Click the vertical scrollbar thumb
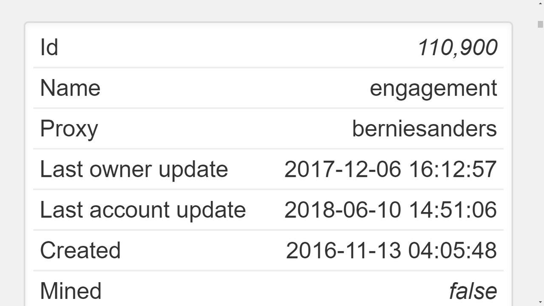 [x=540, y=24]
